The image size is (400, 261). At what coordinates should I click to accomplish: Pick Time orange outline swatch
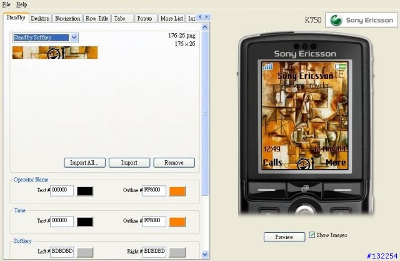click(x=177, y=222)
